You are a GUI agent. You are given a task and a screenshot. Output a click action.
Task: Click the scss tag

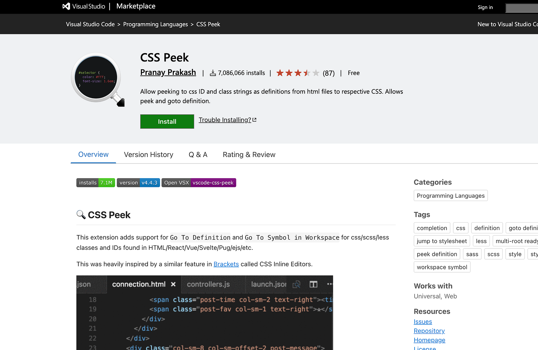(493, 254)
